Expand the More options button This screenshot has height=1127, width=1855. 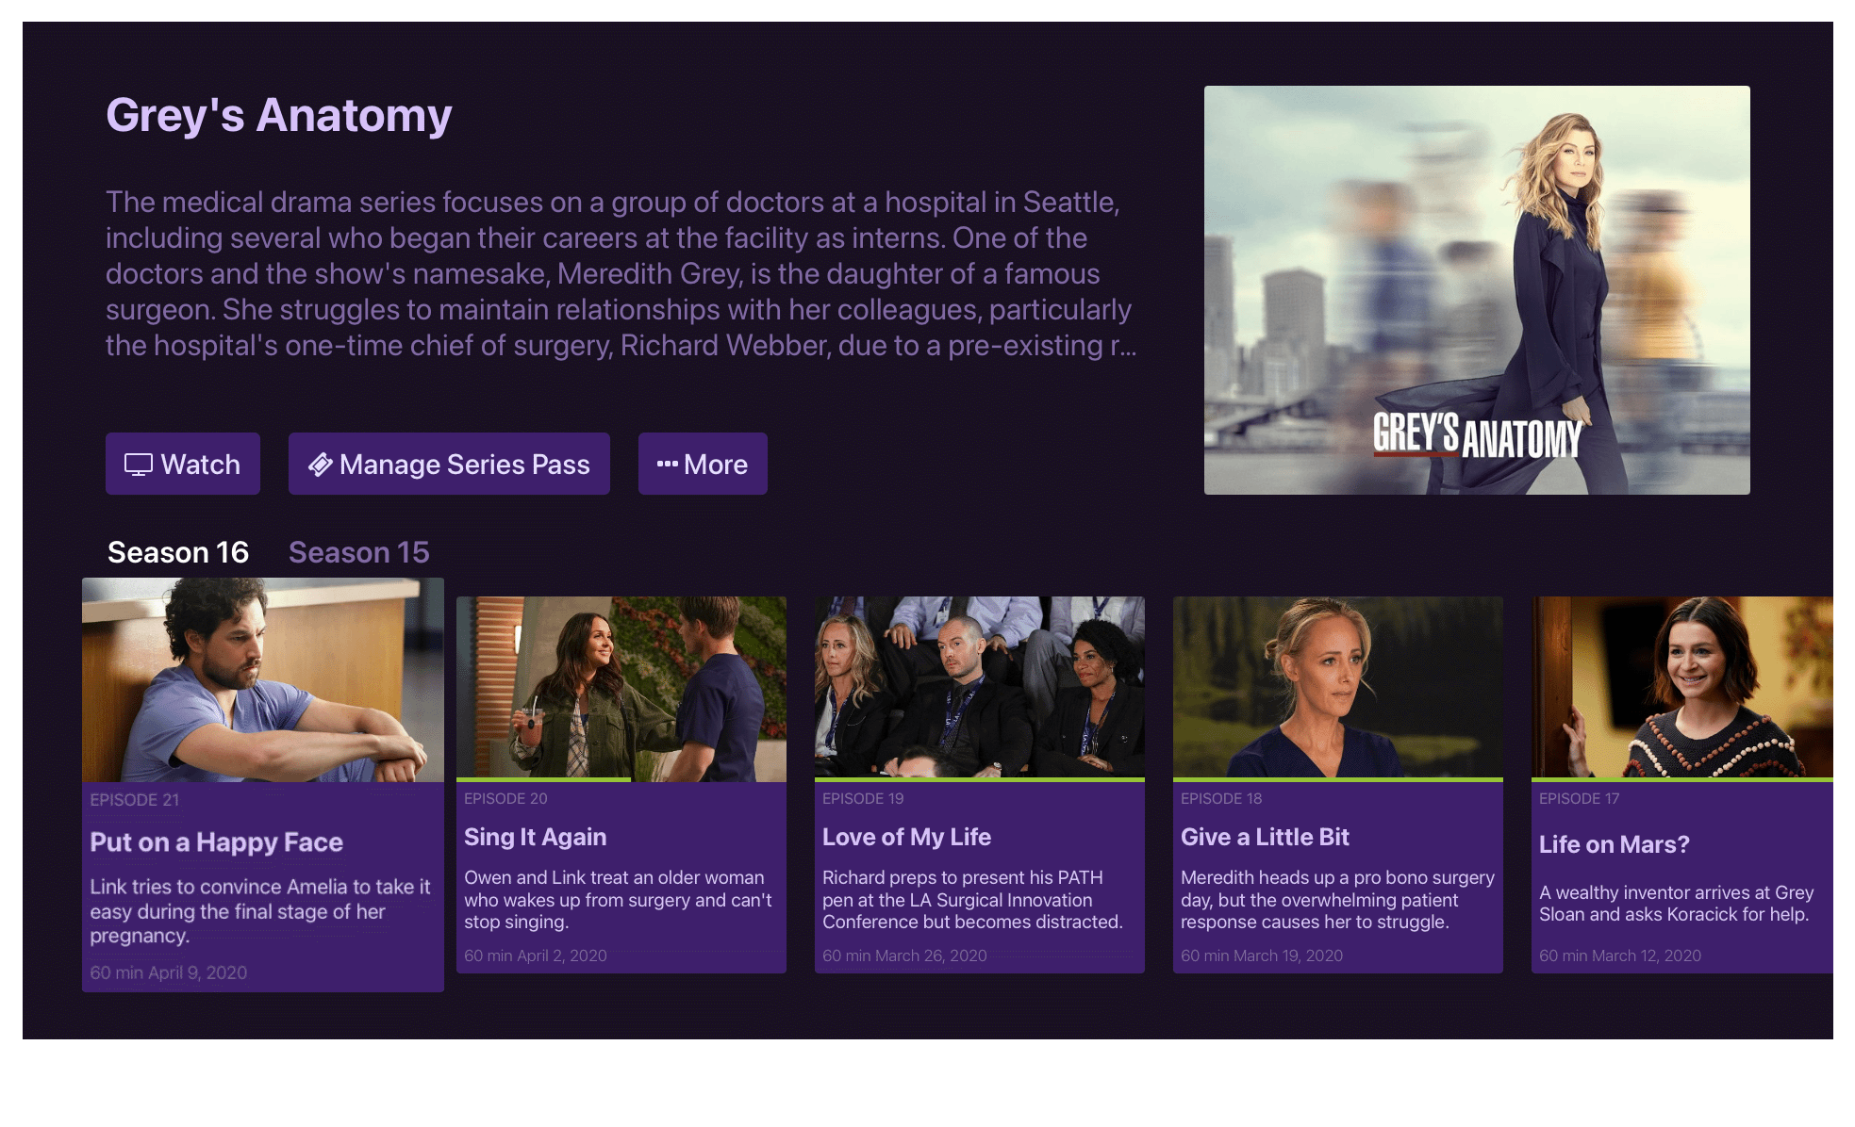tap(703, 464)
